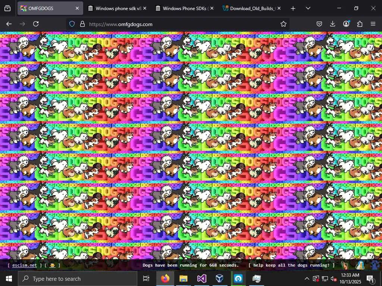Viewport: 382px width, 286px height.
Task: Switch to the Download_Old_Builds tab
Action: pos(252,8)
